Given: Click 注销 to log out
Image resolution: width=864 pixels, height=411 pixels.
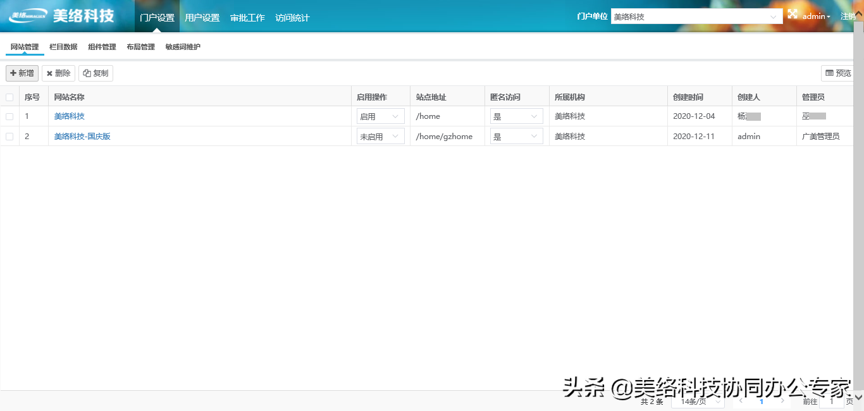Looking at the screenshot, I should click(x=849, y=16).
